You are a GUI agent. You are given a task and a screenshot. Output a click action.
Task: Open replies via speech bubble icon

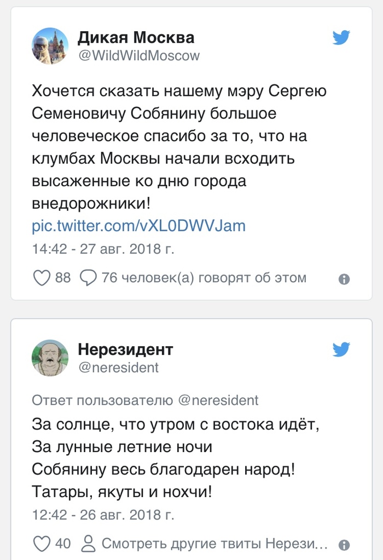point(88,278)
